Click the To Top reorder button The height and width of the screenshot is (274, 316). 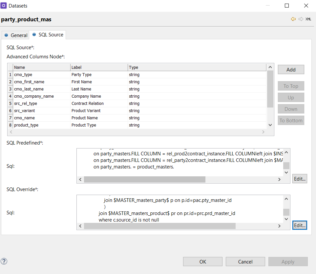pos(291,86)
